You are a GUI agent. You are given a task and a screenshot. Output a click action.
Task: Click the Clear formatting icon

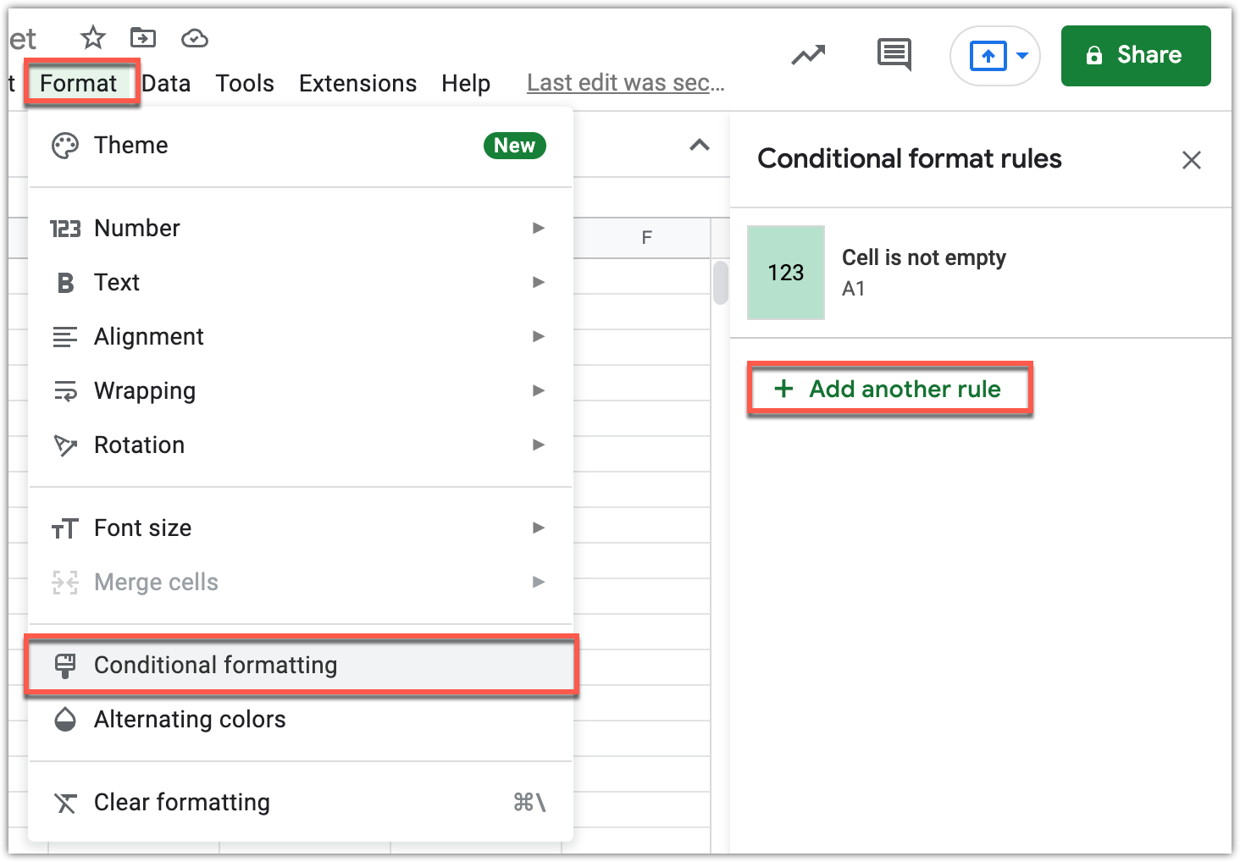click(66, 802)
